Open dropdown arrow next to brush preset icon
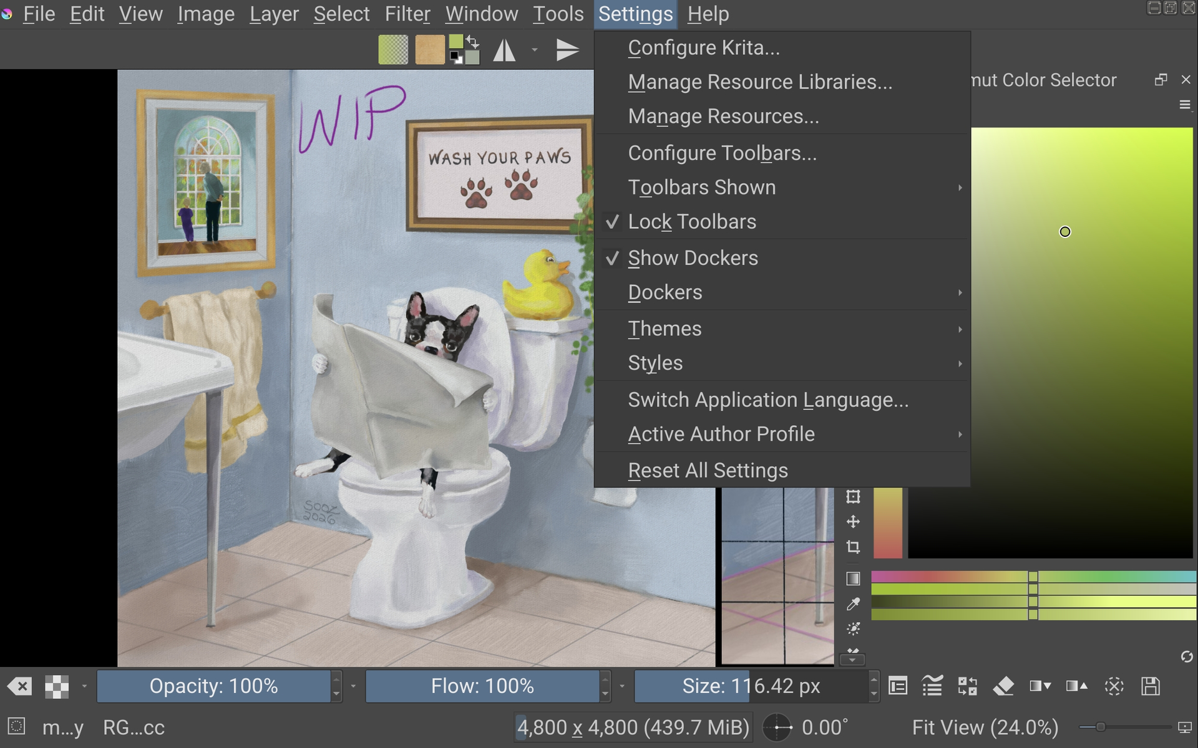 coord(84,686)
